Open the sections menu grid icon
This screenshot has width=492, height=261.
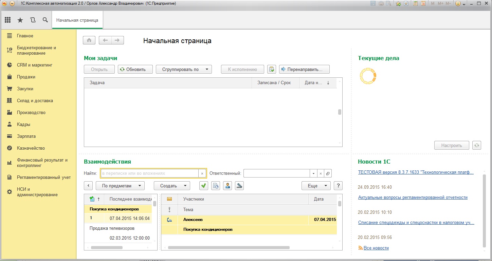coord(7,20)
